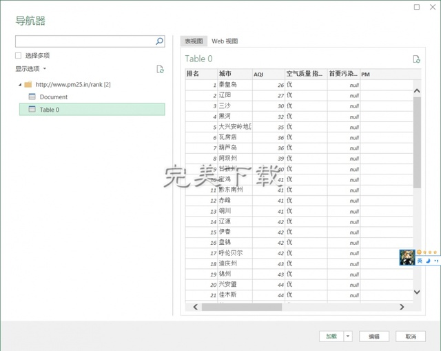Viewport: 441px width, 351px height.
Task: Click the 三沙 city cell
Action: tap(235, 106)
